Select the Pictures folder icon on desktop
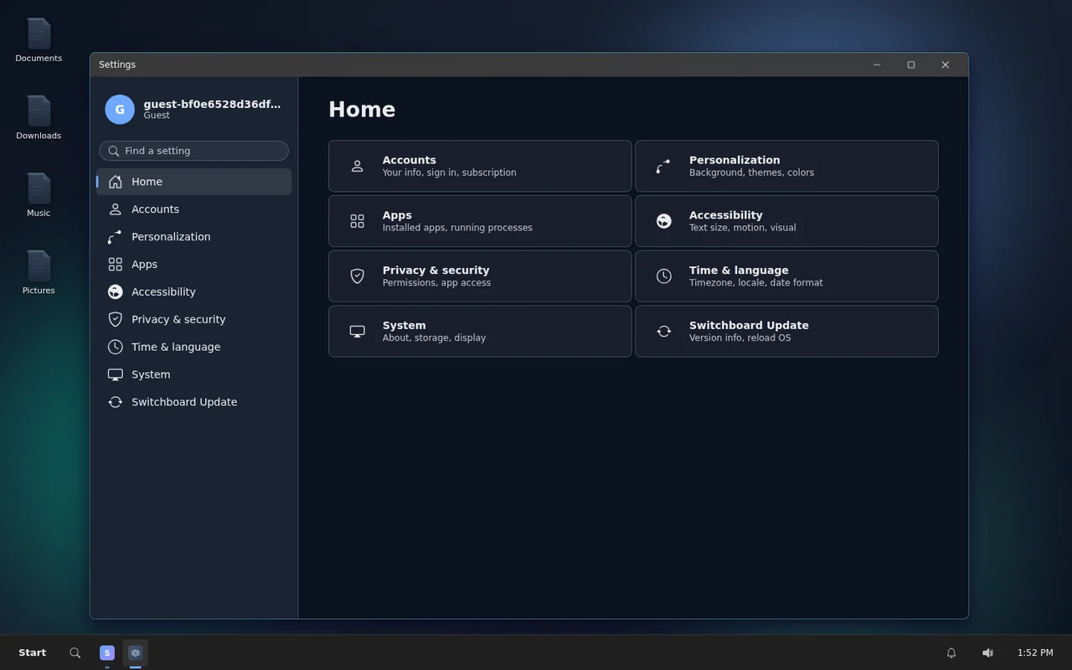This screenshot has height=670, width=1072. tap(39, 266)
